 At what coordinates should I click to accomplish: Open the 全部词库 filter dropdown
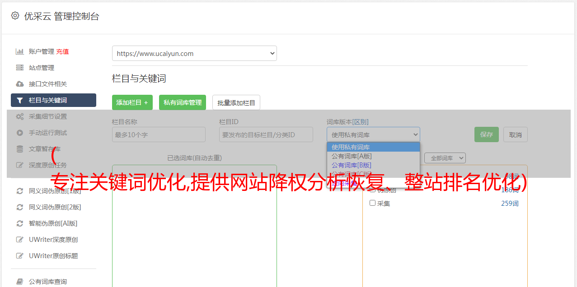(445, 158)
